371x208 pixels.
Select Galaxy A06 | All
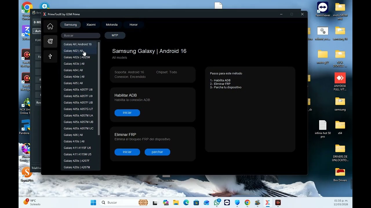click(79, 135)
